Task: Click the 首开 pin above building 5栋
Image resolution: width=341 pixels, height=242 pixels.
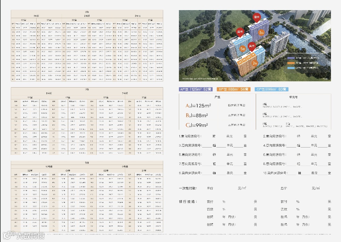Action: [240, 32]
